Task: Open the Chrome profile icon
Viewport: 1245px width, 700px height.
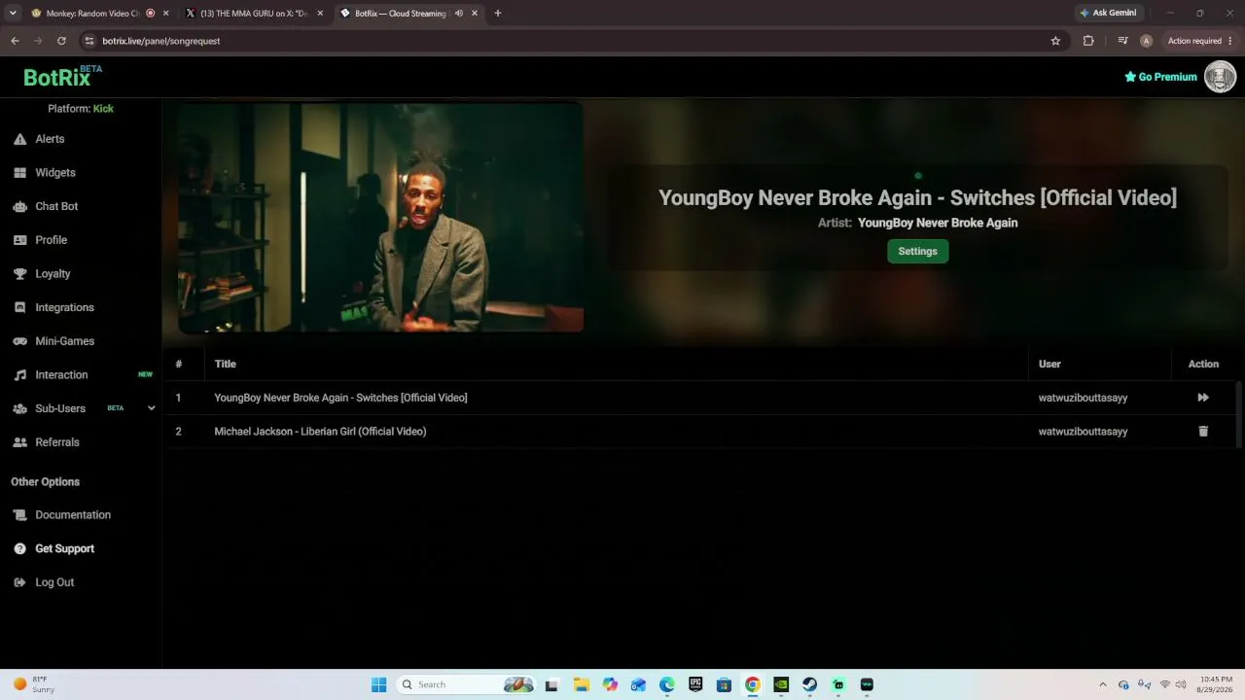Action: point(1146,41)
